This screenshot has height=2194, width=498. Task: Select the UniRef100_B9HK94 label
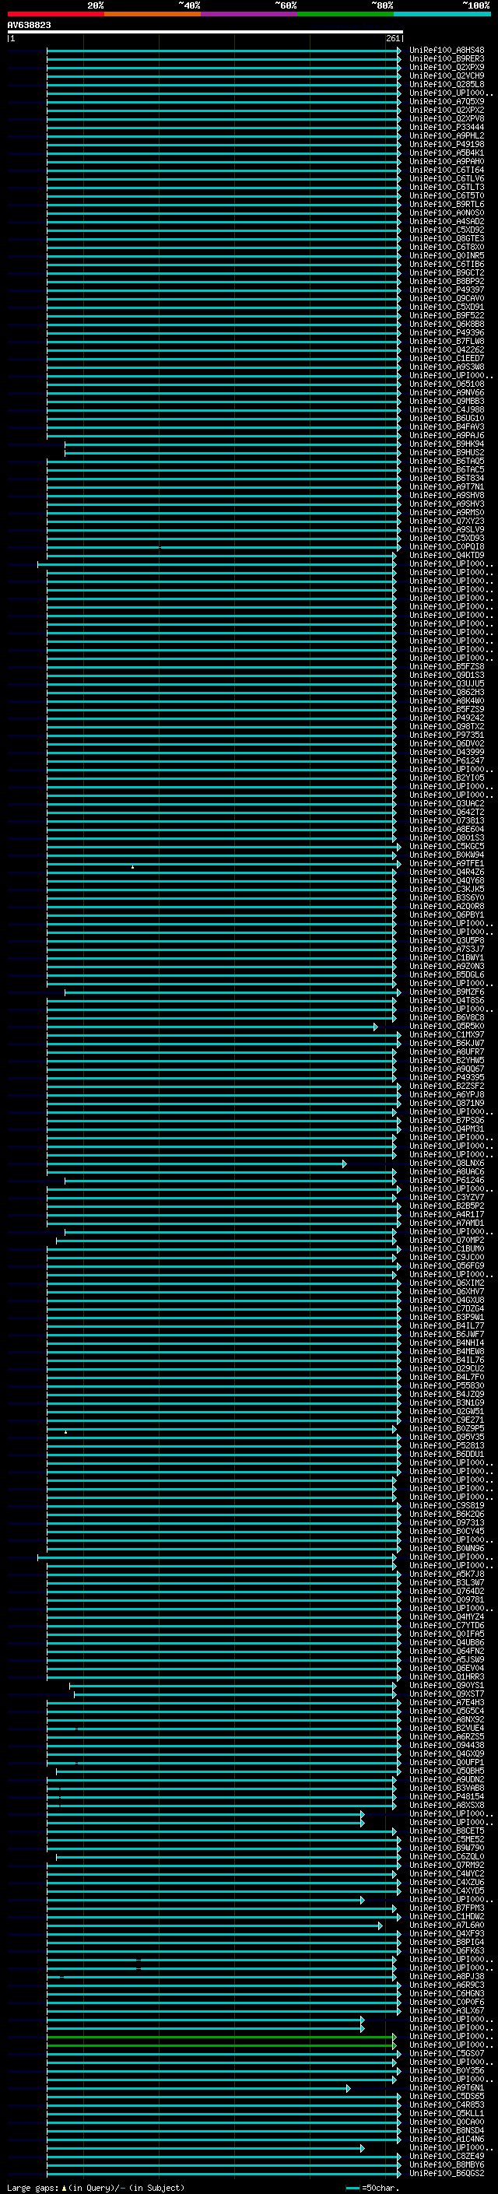[x=447, y=444]
